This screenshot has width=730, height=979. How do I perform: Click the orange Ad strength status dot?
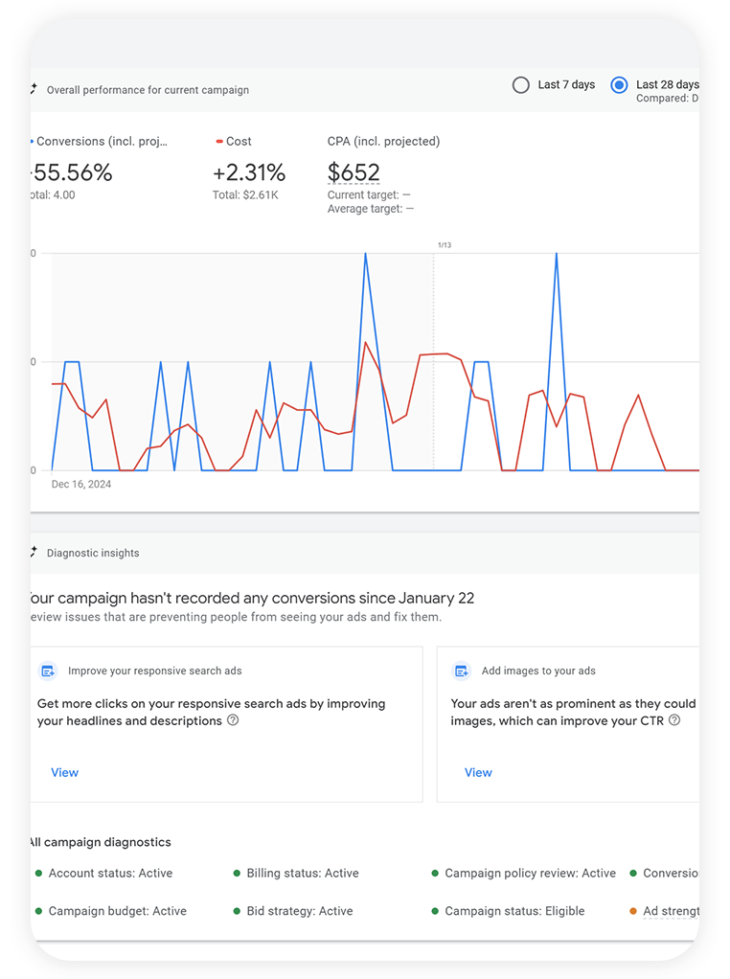point(633,911)
